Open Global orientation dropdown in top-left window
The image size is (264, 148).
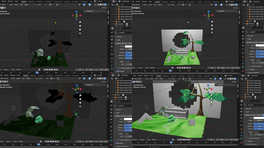(39, 5)
